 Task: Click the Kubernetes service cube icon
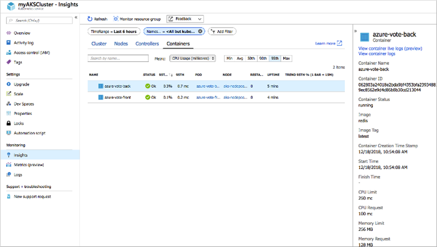(x=11, y=6)
